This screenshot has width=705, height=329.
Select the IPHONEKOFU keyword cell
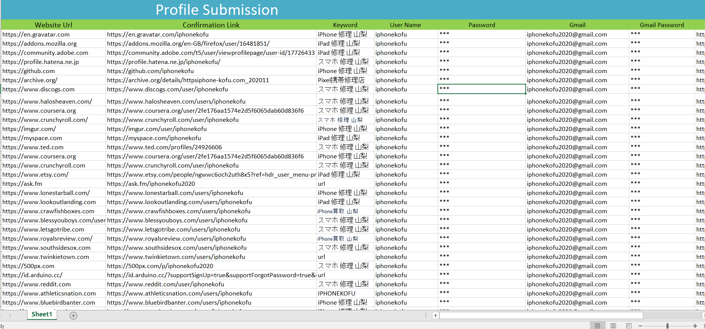coord(337,293)
